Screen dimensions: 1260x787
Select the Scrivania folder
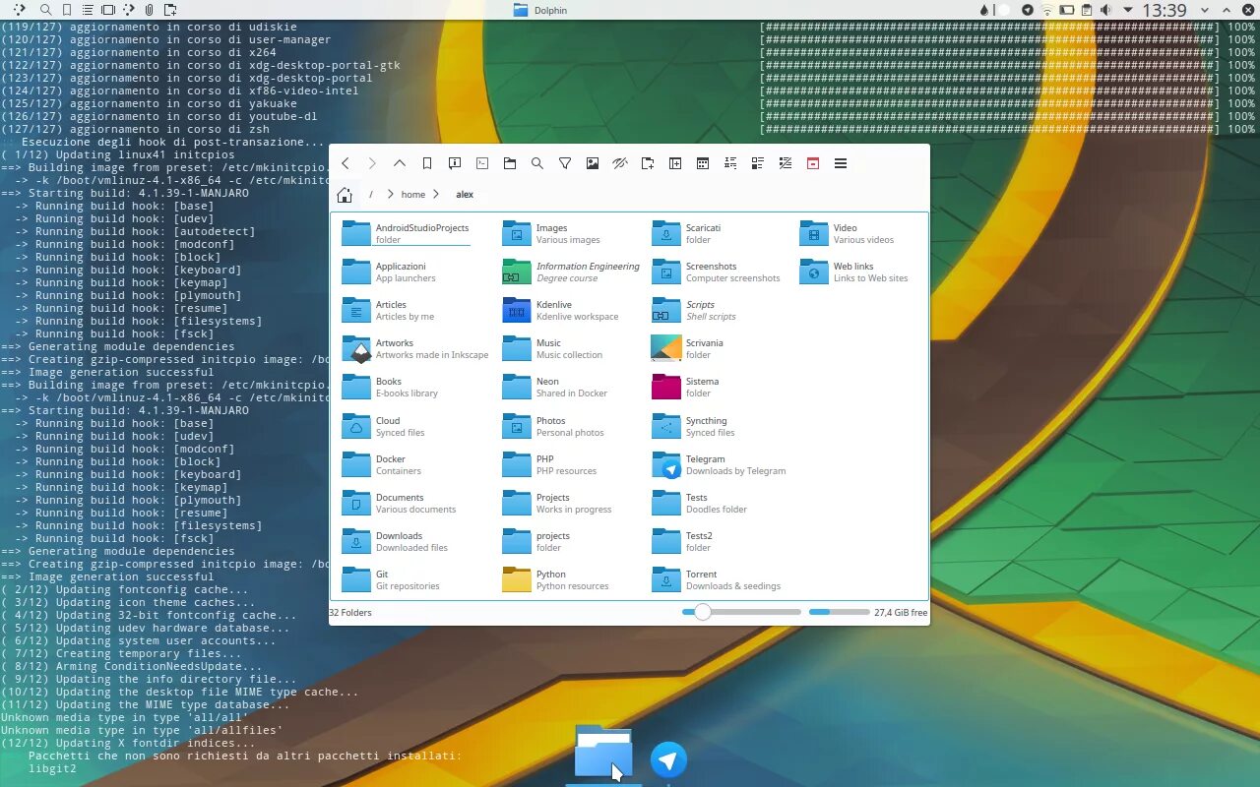687,348
